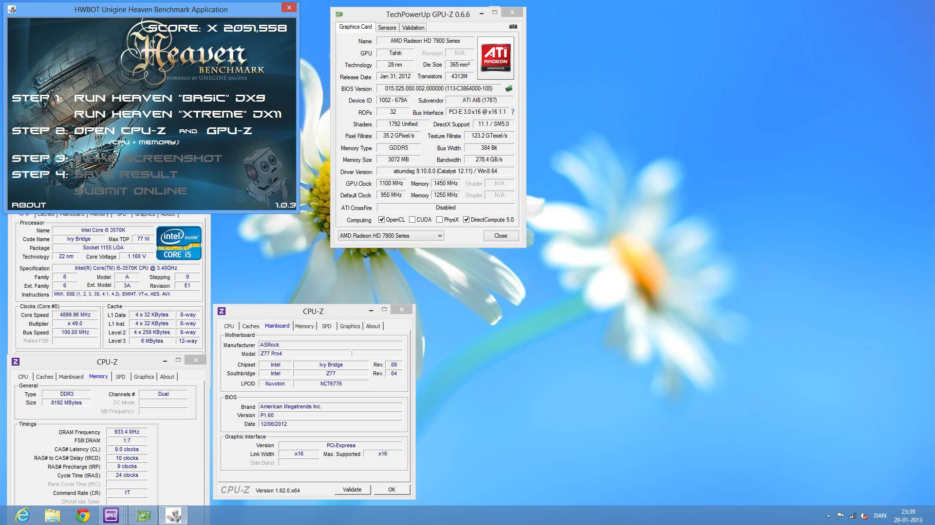Viewport: 935px width, 525px height.
Task: Click the volume speaker tray icon
Action: (863, 516)
